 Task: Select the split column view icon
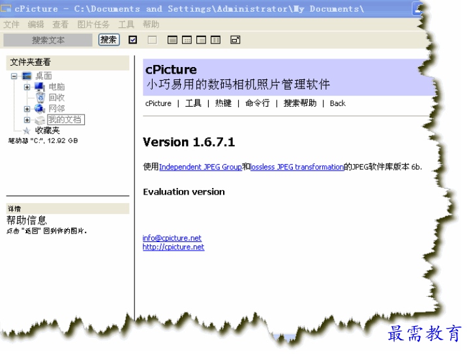click(215, 40)
